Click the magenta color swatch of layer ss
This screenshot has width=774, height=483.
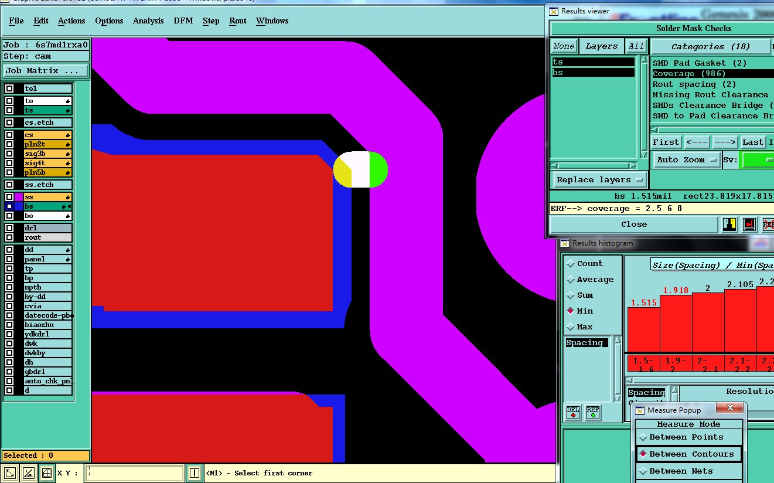19,197
